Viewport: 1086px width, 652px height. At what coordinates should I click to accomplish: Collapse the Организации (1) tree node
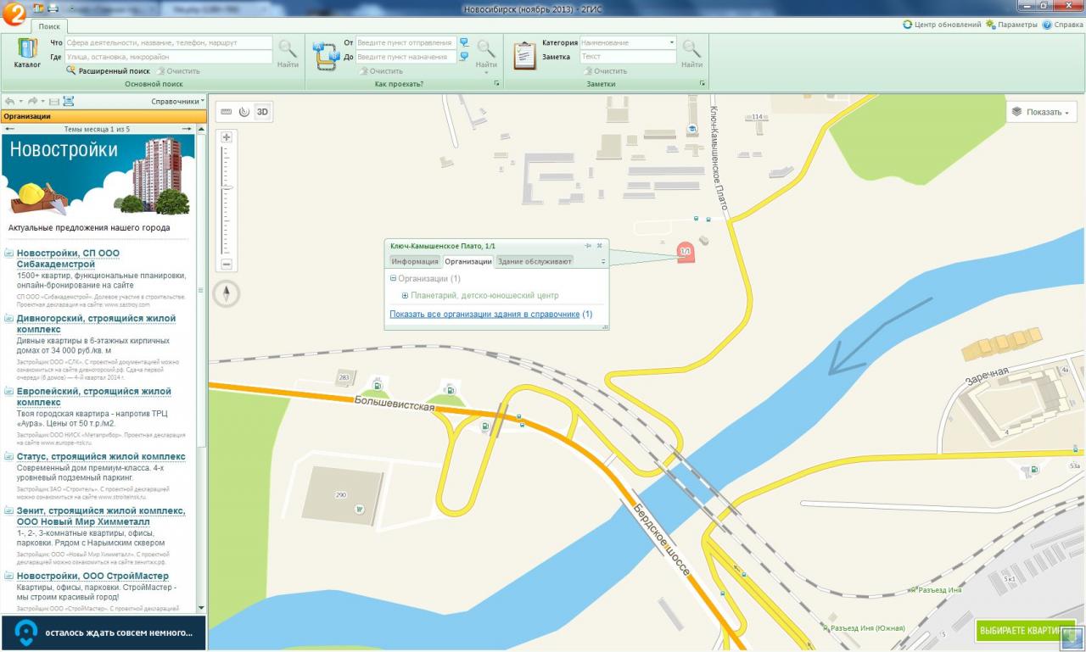394,278
